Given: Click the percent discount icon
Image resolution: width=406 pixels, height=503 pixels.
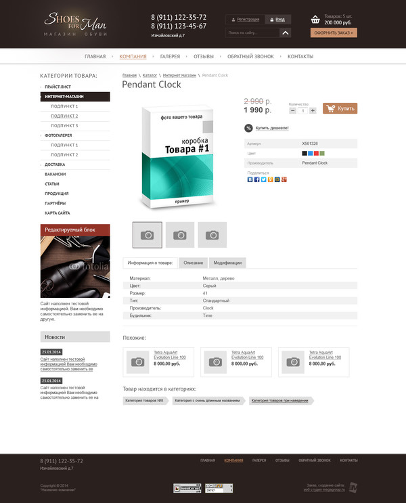Looking at the screenshot, I should tap(248, 128).
